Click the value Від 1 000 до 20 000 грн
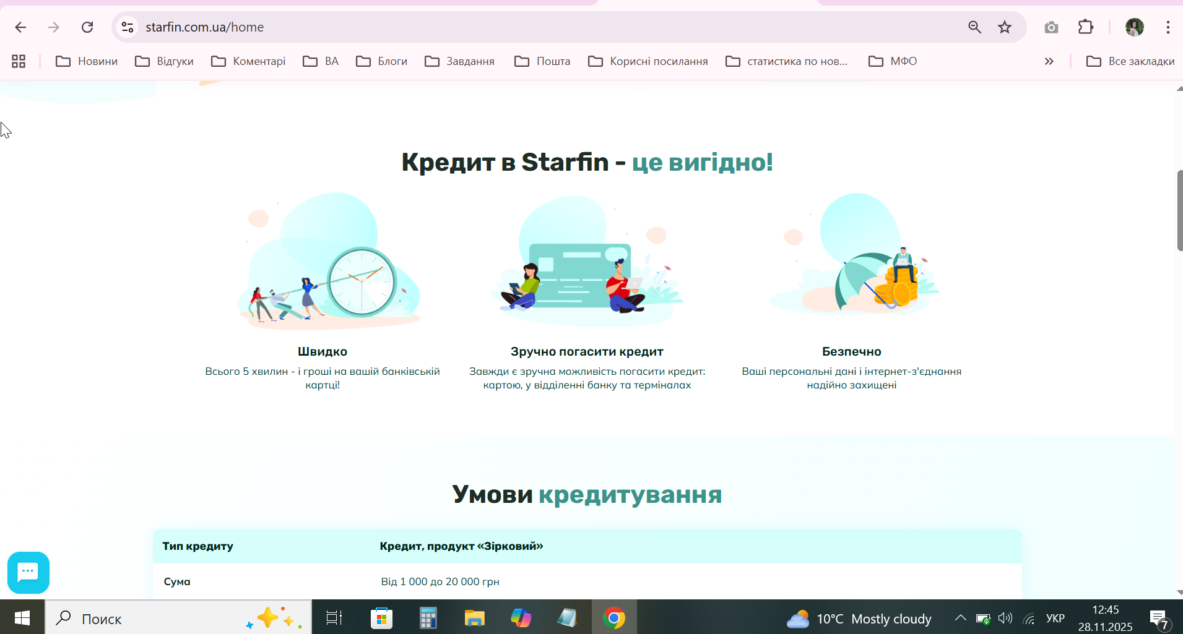This screenshot has height=634, width=1183. pyautogui.click(x=440, y=581)
